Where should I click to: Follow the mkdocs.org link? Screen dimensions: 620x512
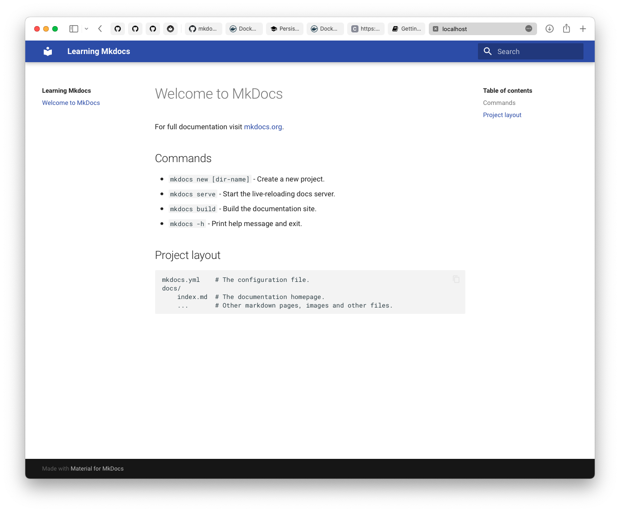pos(263,127)
